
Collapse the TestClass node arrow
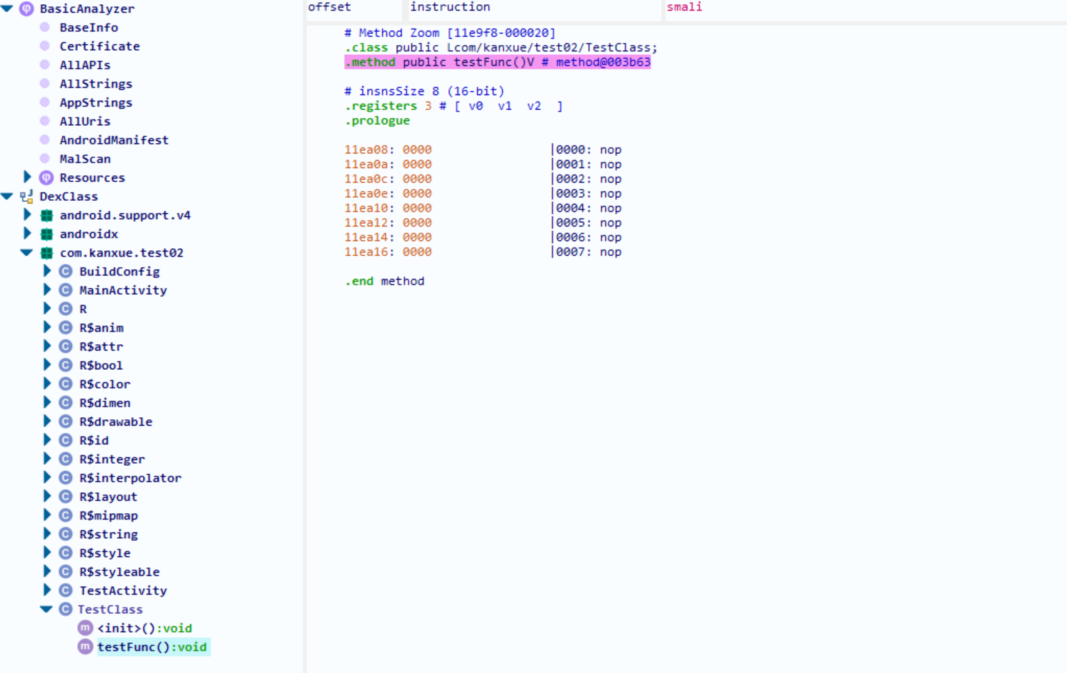(x=47, y=610)
